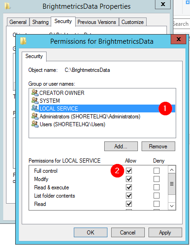This screenshot has width=190, height=246.
Task: Click the Users group icon
Action: (x=35, y=124)
